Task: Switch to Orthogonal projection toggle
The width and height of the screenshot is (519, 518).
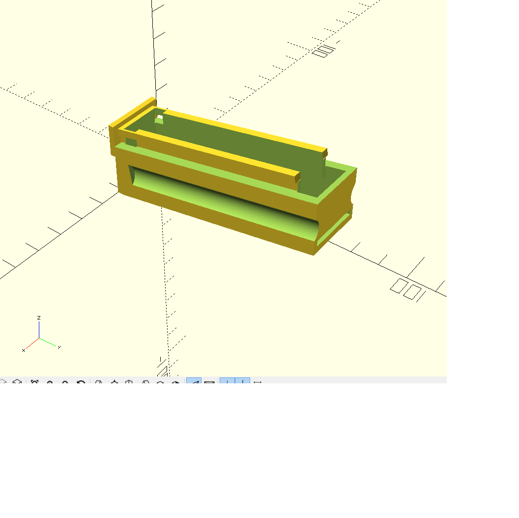Action: tap(209, 382)
